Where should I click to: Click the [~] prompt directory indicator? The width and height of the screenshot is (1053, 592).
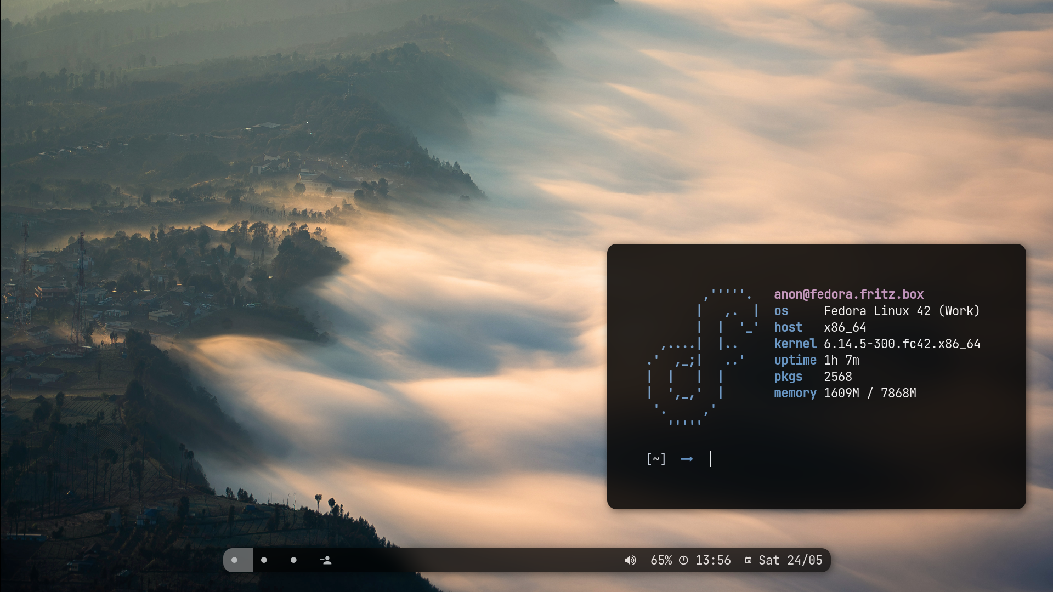click(656, 459)
